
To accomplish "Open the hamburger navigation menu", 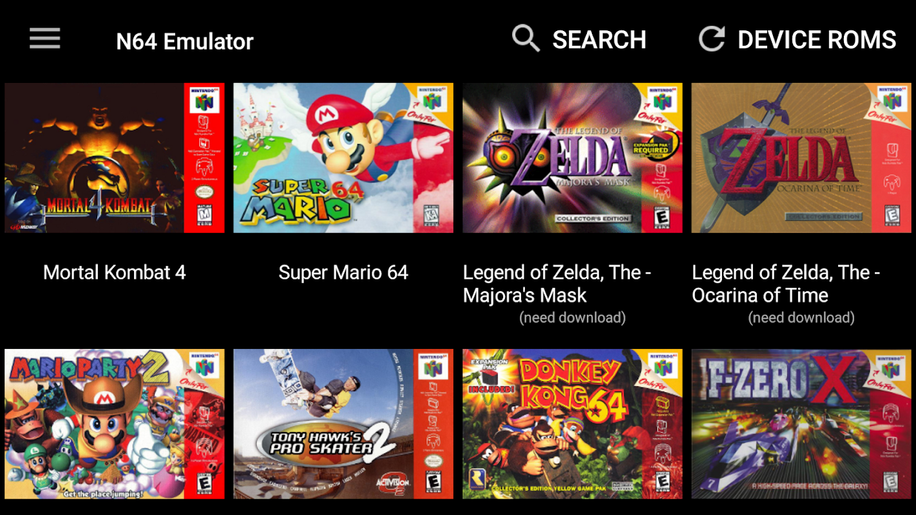I will 45,39.
